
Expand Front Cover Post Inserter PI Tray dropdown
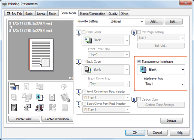(x=106, y=97)
